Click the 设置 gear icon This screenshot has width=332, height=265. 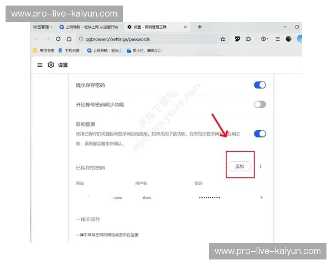point(50,65)
